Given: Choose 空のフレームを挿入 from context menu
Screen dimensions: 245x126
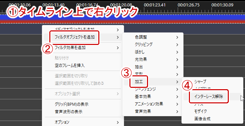Looking at the screenshot, I should tap(83, 66).
